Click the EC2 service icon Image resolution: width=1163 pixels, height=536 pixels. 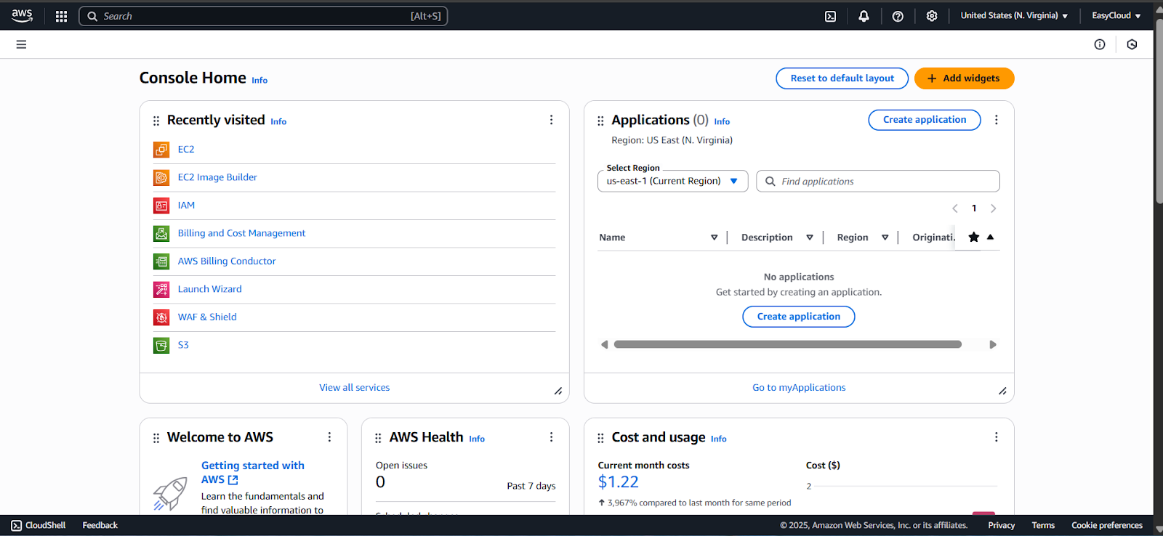(161, 150)
